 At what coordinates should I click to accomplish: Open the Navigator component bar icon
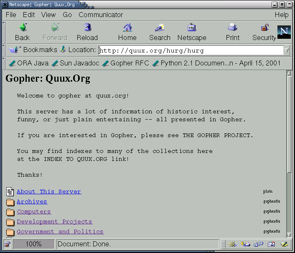(x=233, y=244)
